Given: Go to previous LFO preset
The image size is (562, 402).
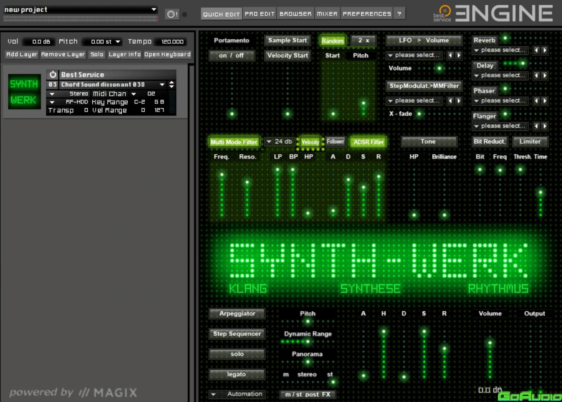Looking at the screenshot, I should click(450, 55).
